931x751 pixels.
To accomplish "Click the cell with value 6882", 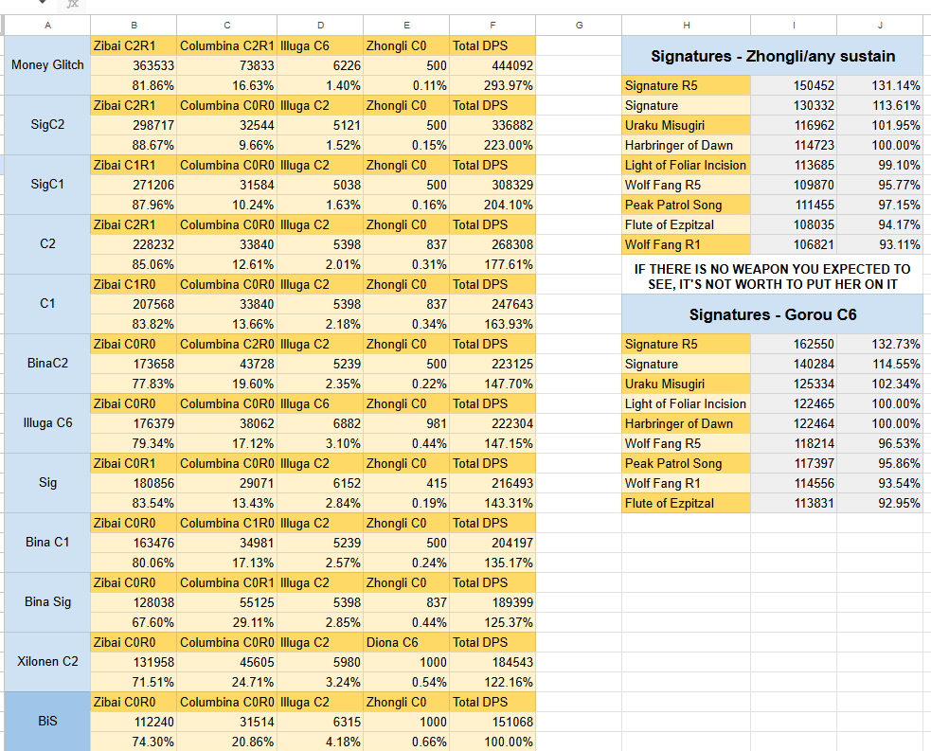I will (321, 424).
